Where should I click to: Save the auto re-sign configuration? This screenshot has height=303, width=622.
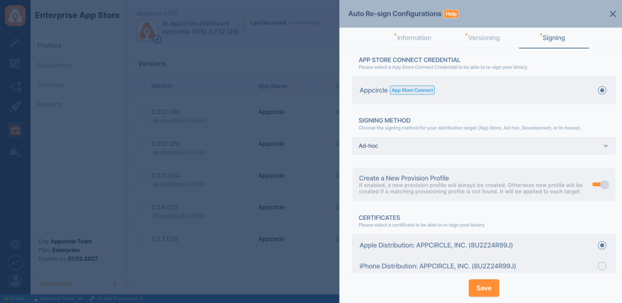click(484, 288)
